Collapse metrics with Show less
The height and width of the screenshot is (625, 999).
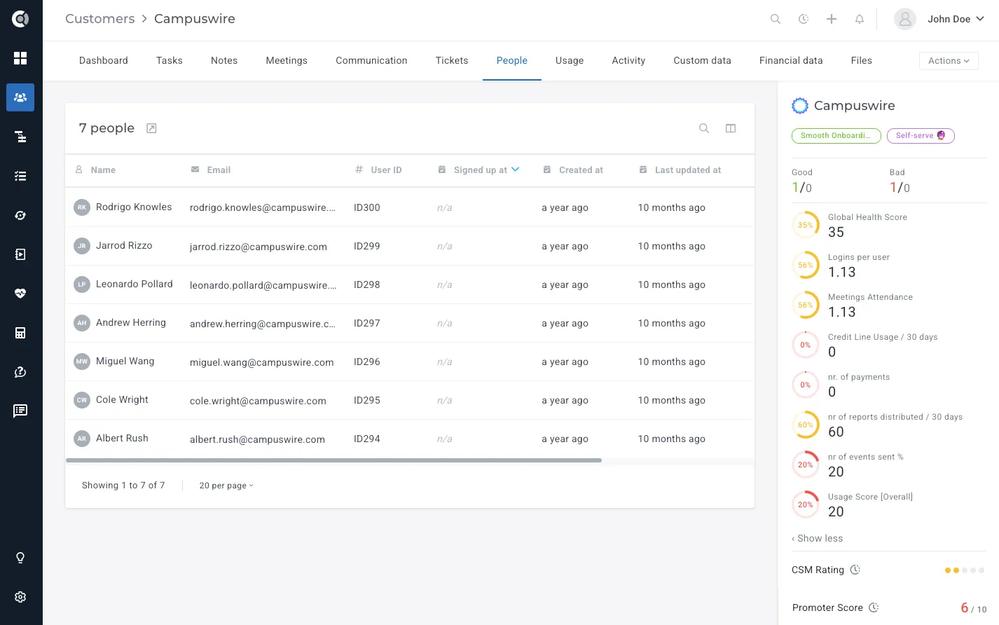[x=817, y=538]
